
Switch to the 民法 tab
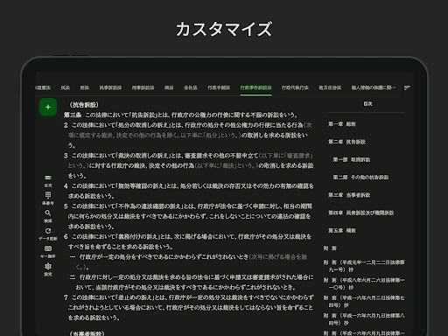65,87
